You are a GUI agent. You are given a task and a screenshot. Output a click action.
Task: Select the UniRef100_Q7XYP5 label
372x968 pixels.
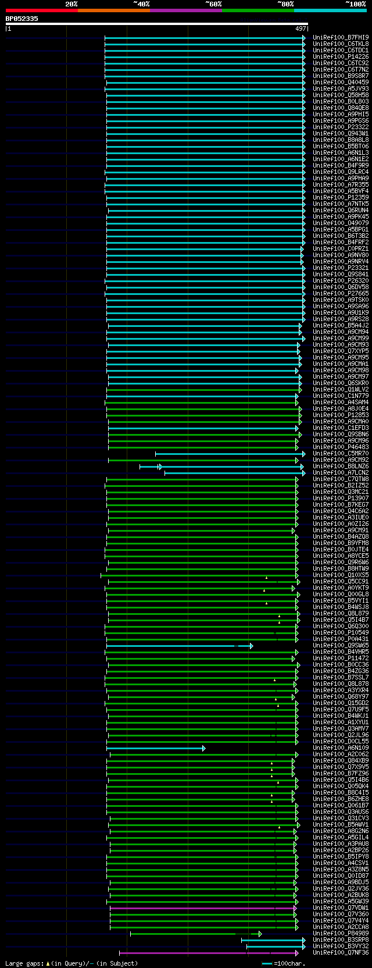click(341, 351)
